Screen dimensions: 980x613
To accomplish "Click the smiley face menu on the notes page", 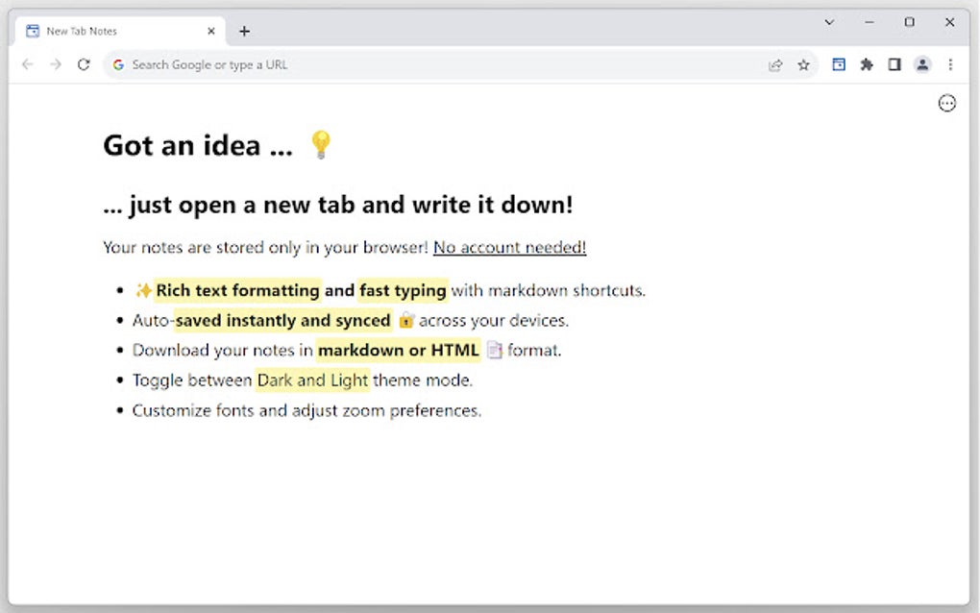I will (947, 103).
